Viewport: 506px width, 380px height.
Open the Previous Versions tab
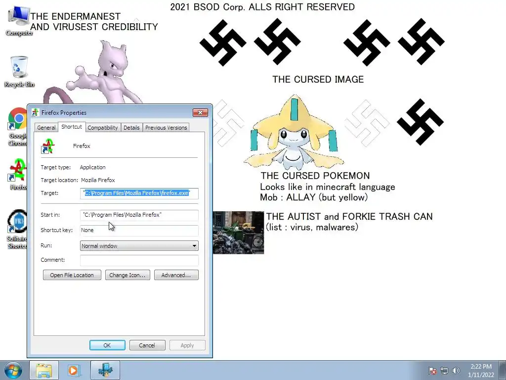(166, 128)
